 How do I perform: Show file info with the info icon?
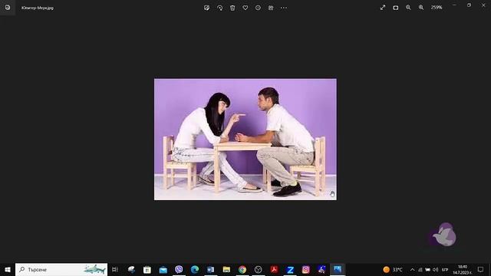[x=258, y=8]
